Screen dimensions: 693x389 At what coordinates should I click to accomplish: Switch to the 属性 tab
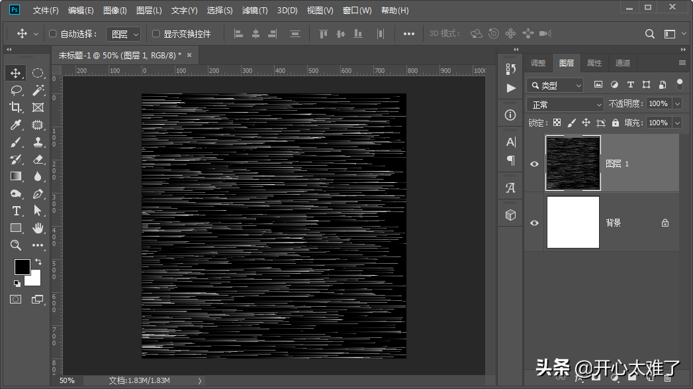[594, 63]
